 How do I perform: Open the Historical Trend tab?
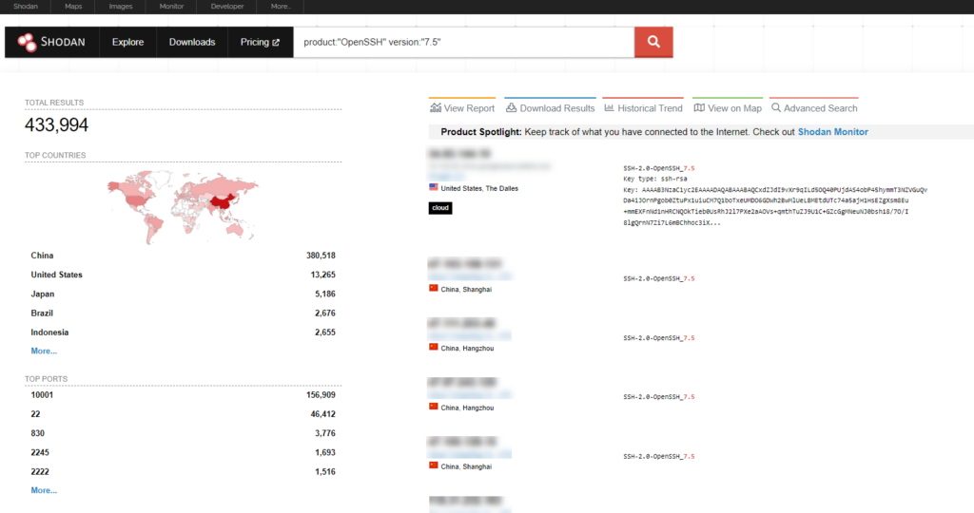[x=643, y=108]
